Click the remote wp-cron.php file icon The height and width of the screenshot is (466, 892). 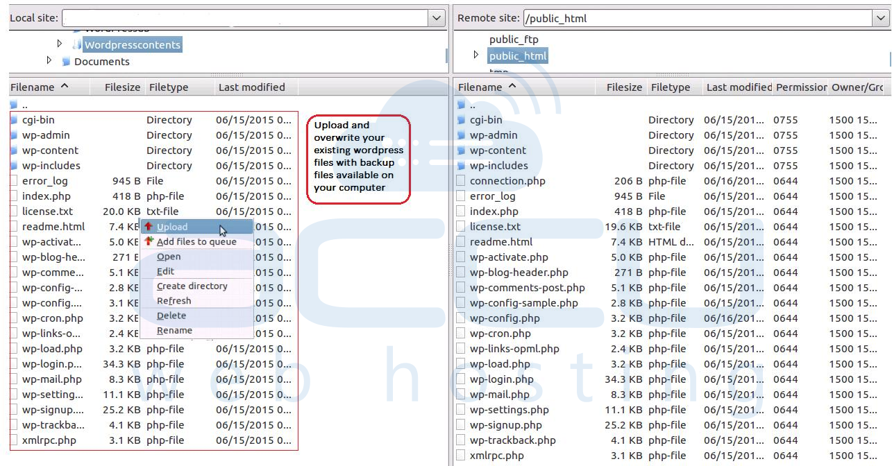point(462,334)
